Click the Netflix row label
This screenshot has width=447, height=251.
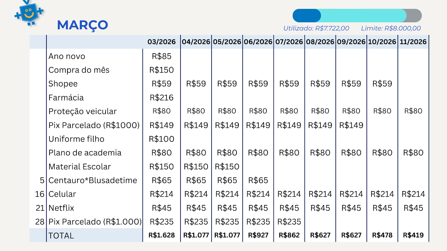[x=61, y=208]
